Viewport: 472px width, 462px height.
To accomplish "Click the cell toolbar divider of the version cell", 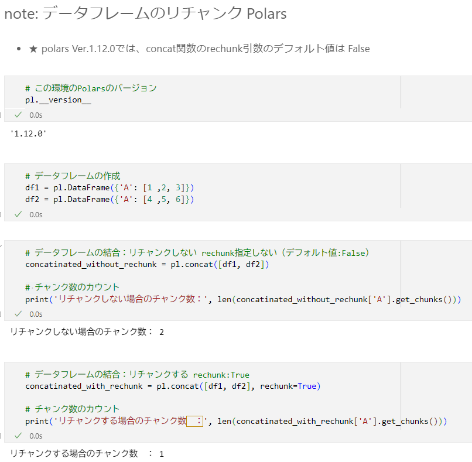I will point(401,92).
